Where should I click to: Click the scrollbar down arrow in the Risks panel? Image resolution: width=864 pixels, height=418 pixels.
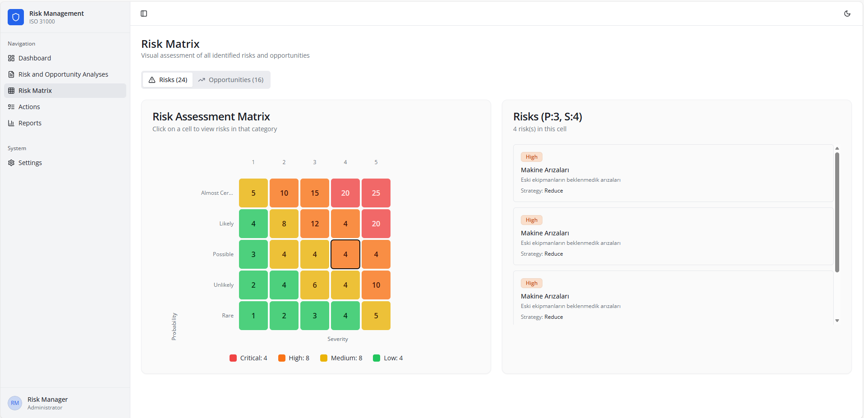pos(837,320)
